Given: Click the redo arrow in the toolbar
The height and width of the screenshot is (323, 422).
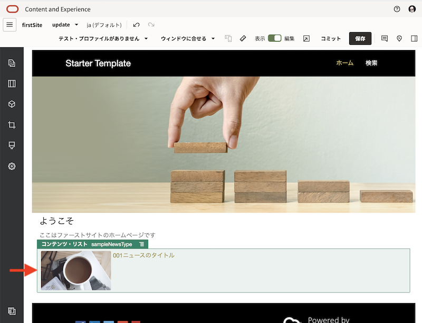Looking at the screenshot, I should pos(151,24).
